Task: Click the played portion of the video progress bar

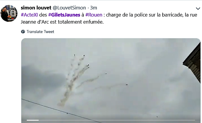Action: pos(33,120)
